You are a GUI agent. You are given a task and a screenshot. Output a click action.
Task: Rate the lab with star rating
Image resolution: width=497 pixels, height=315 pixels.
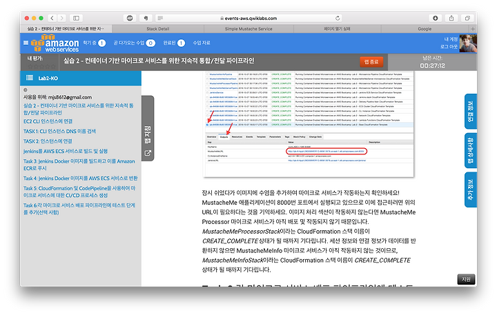[x=41, y=66]
